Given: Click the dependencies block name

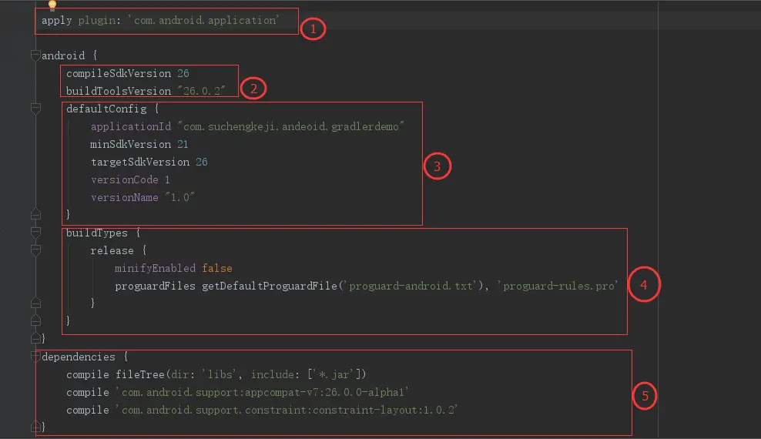Looking at the screenshot, I should 79,357.
